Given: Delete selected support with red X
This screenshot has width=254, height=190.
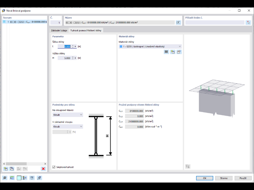Looking at the screenshot, I should coord(43,169).
